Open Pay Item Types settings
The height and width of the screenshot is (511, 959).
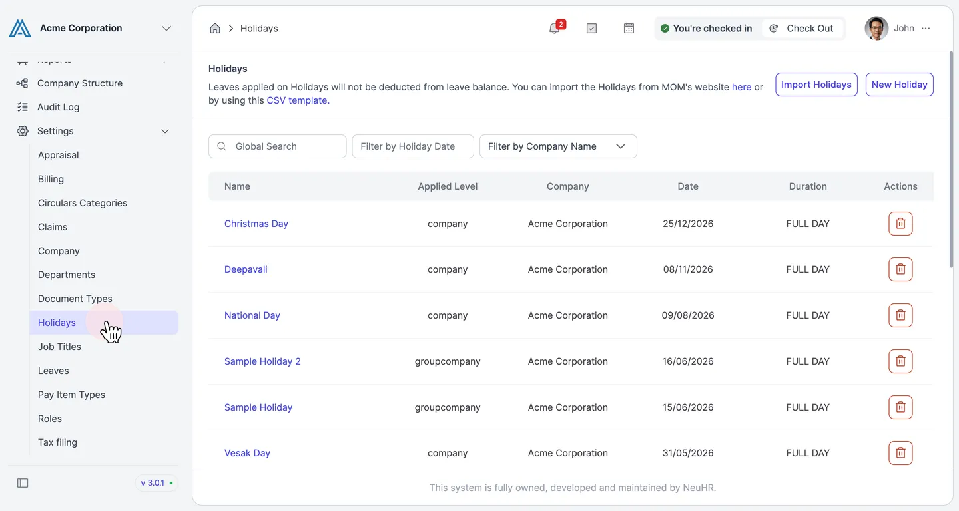[104, 395]
